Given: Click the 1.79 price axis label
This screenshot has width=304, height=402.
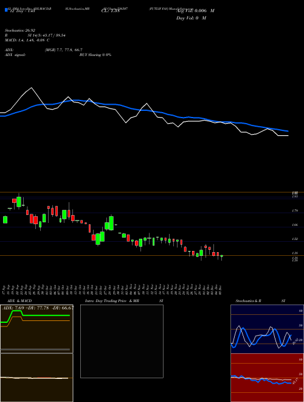Looking at the screenshot, I should pos(295,211).
